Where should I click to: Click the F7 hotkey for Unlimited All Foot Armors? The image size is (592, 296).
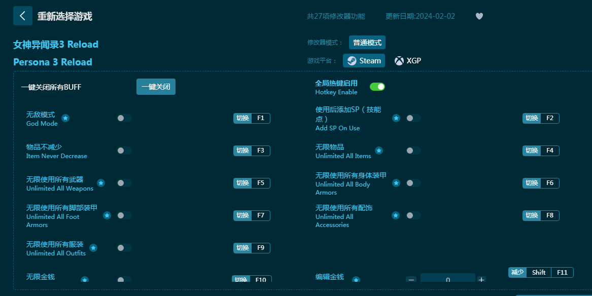click(x=252, y=215)
